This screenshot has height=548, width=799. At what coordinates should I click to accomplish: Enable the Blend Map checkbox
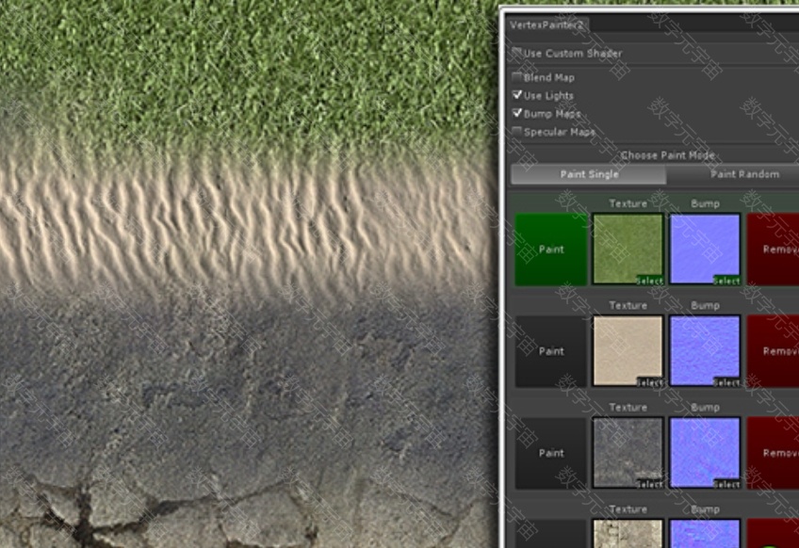[x=516, y=77]
